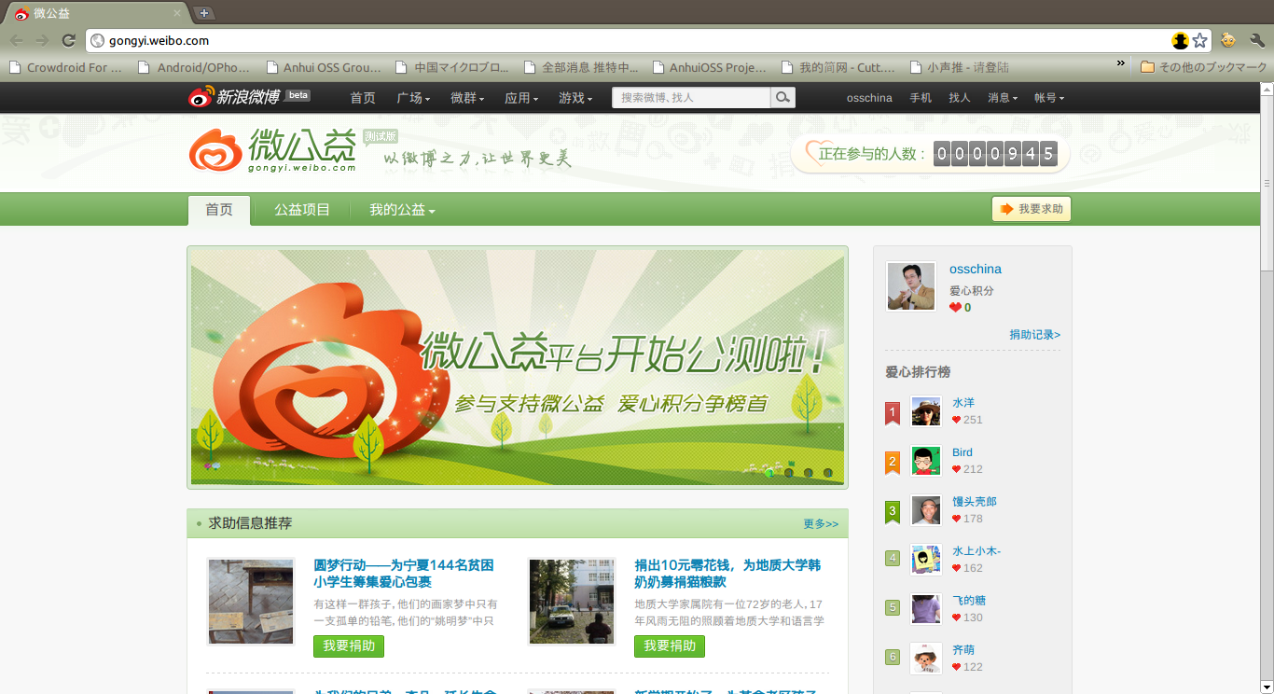
Task: Click the 全部消息 推特中 bookmark
Action: point(581,67)
